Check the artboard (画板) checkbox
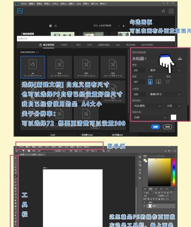The image size is (191, 227). 168,82
